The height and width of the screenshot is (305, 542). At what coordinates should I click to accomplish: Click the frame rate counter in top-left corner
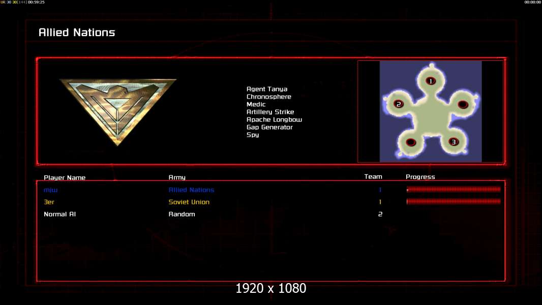22,2
